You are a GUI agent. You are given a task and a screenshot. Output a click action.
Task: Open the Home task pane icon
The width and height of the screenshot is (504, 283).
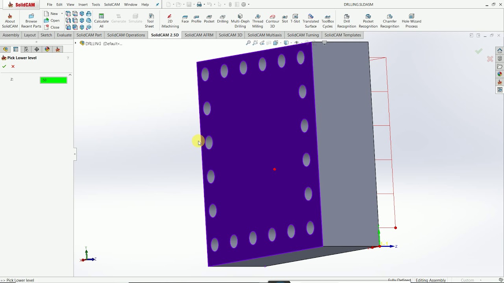500,51
